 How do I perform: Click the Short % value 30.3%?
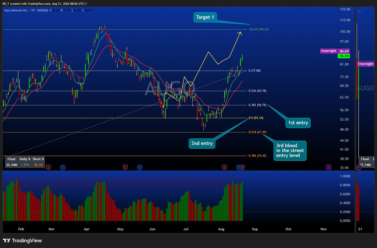(38, 165)
